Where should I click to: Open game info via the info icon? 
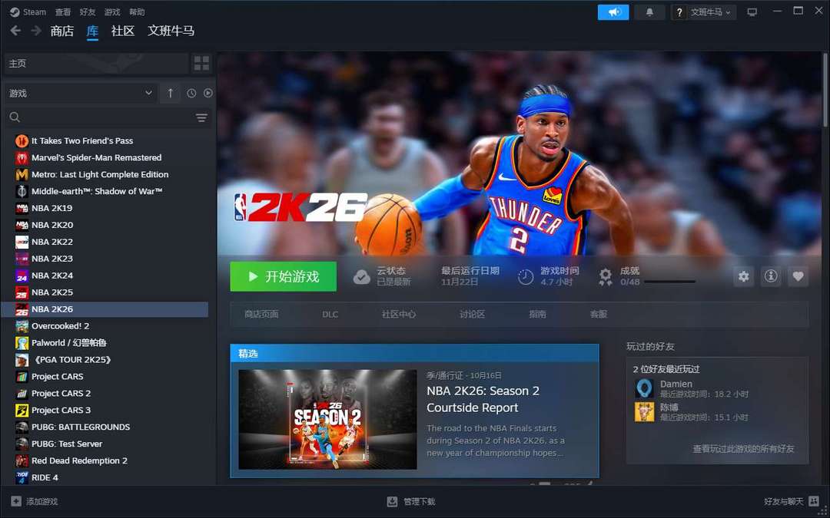[771, 276]
